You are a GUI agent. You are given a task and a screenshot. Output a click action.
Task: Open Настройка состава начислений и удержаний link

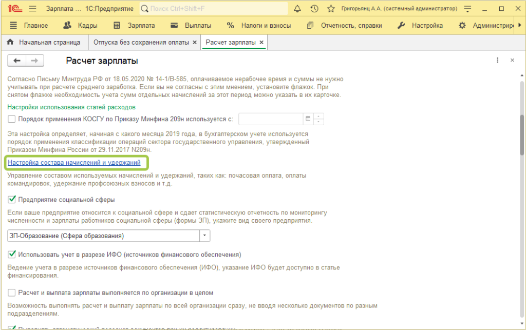74,163
